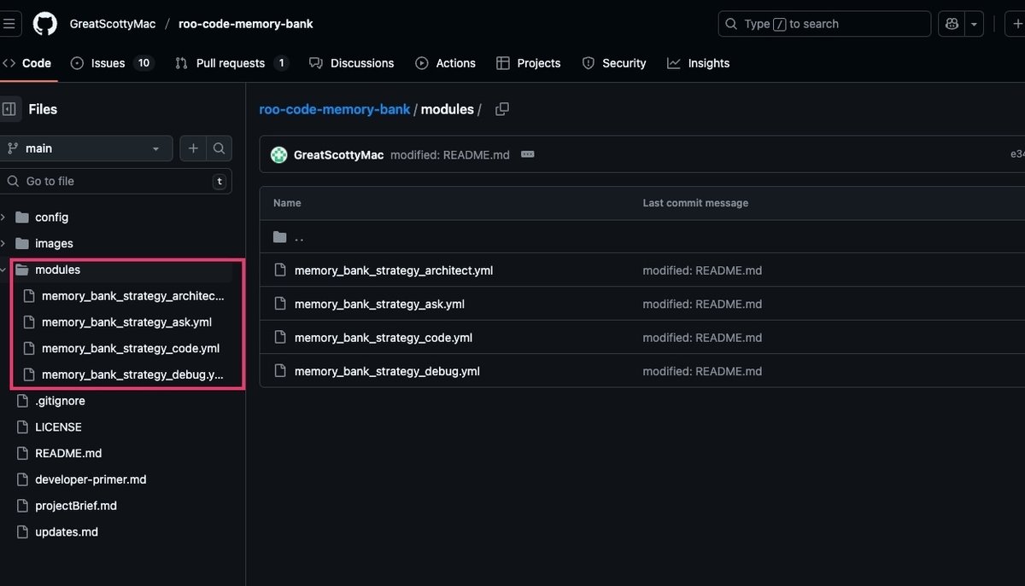Click roo-code-memory-bank breadcrumb link
1025x586 pixels.
point(334,109)
